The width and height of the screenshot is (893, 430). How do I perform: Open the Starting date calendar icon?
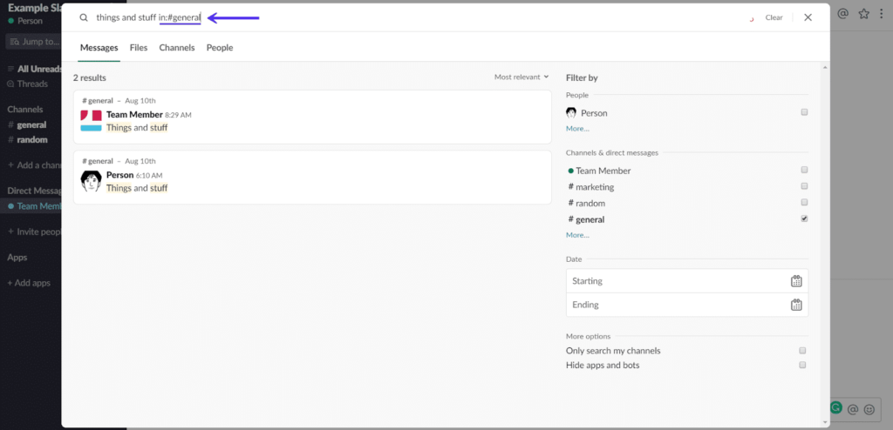click(x=795, y=281)
